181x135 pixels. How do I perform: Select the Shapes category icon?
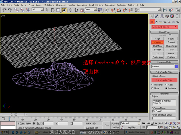[x=156, y=22]
